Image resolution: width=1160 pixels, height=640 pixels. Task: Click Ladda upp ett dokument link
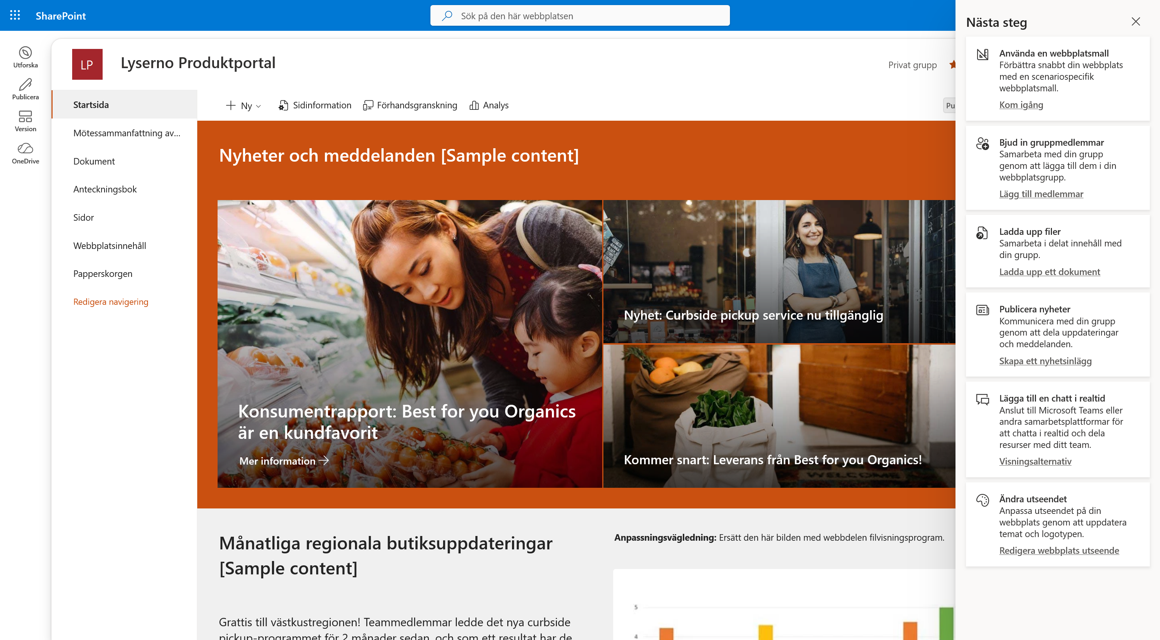(1050, 271)
